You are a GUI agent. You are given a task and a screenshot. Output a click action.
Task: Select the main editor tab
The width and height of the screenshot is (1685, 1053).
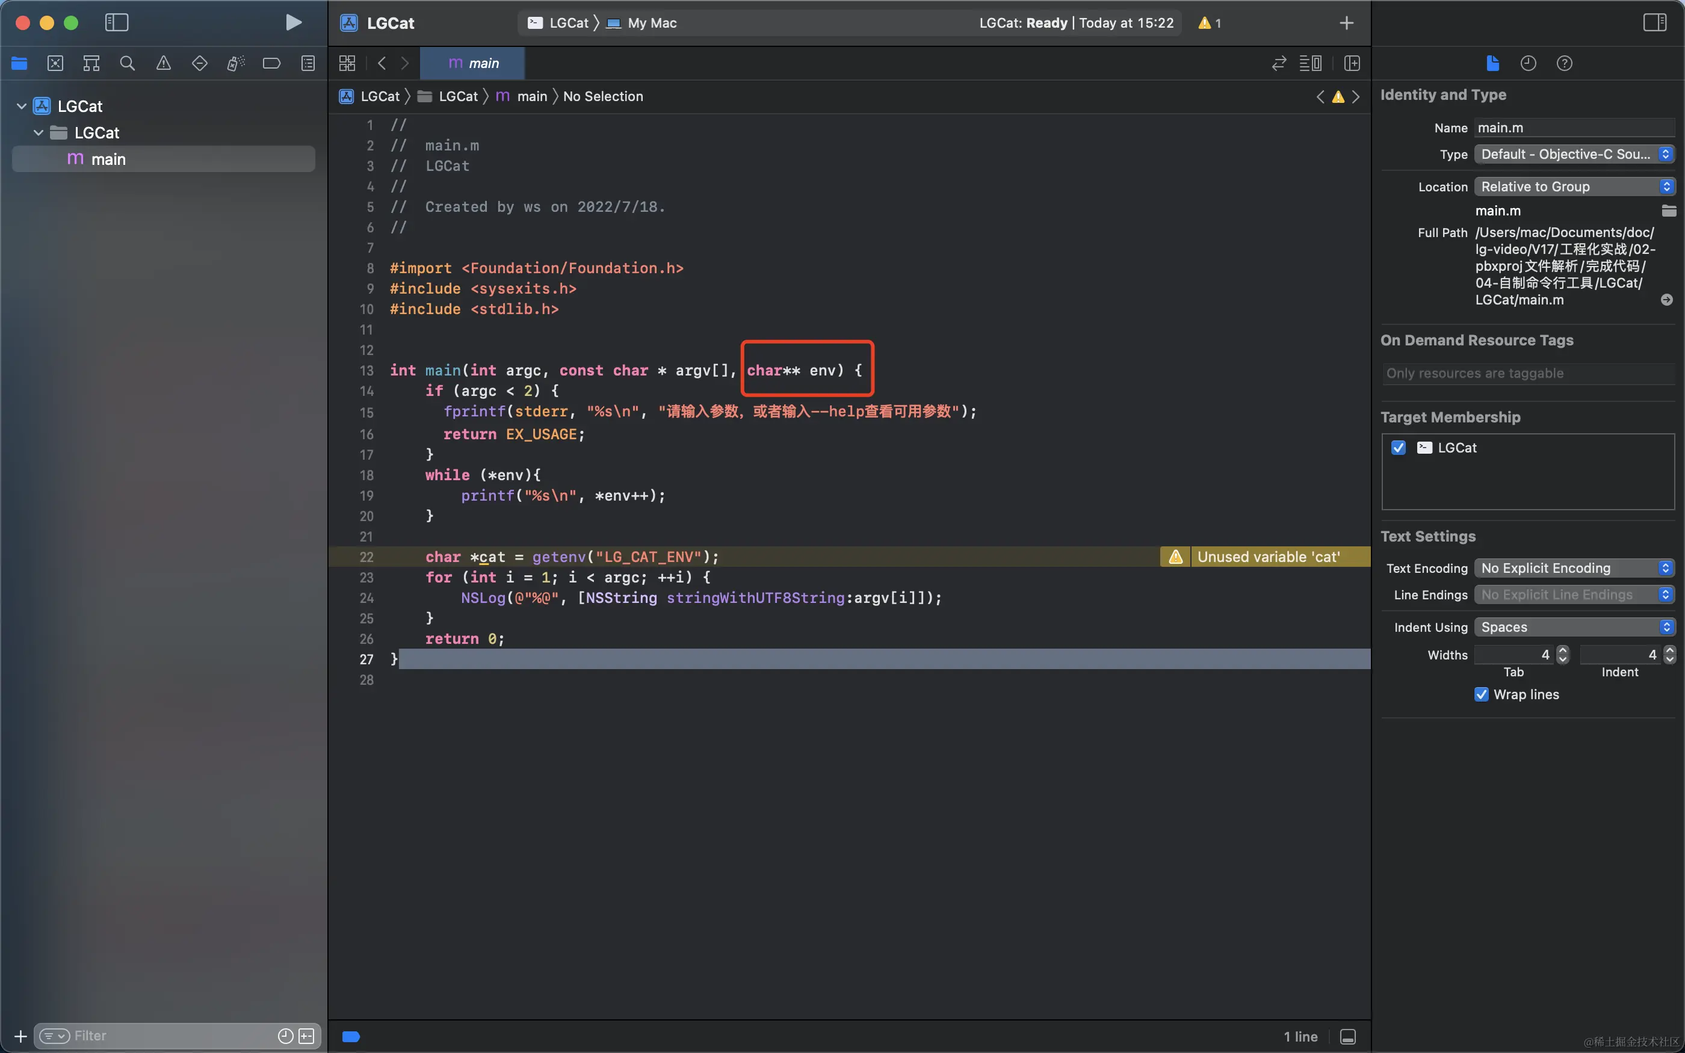click(474, 63)
